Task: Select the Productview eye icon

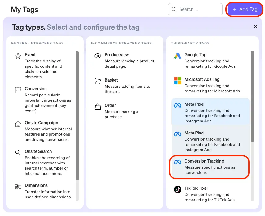Action: click(98, 56)
